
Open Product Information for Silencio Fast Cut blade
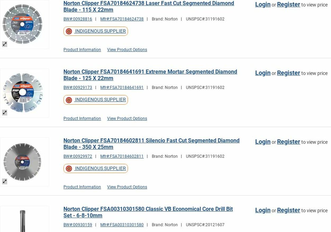pos(82,187)
